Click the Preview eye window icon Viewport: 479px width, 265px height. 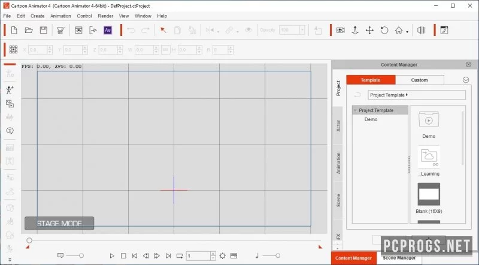[x=78, y=30]
